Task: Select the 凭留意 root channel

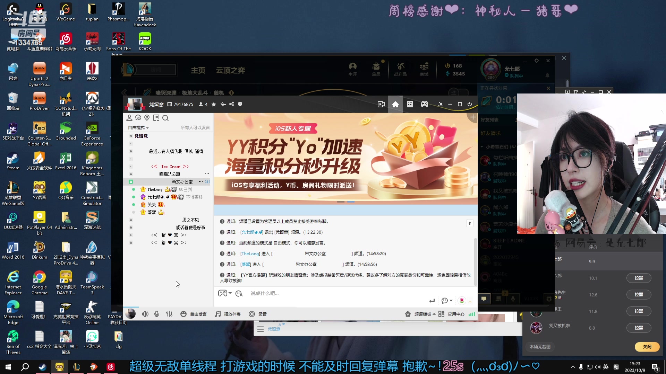Action: (141, 136)
